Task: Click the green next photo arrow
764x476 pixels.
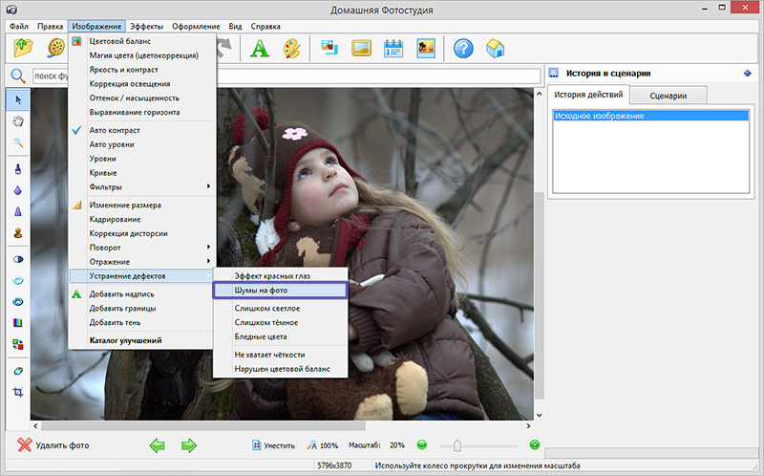Action: pyautogui.click(x=189, y=444)
